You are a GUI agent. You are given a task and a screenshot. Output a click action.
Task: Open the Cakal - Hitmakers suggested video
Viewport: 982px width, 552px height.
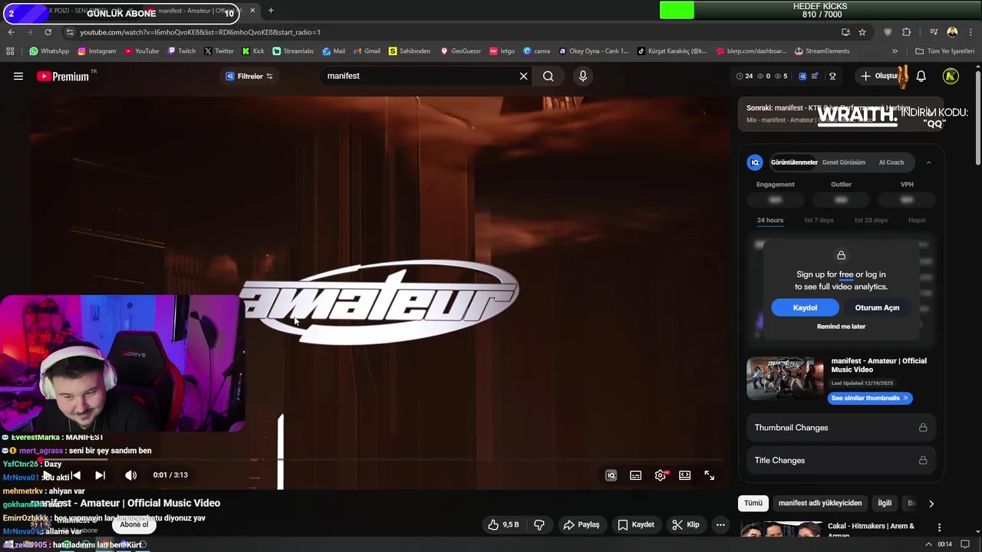click(871, 529)
